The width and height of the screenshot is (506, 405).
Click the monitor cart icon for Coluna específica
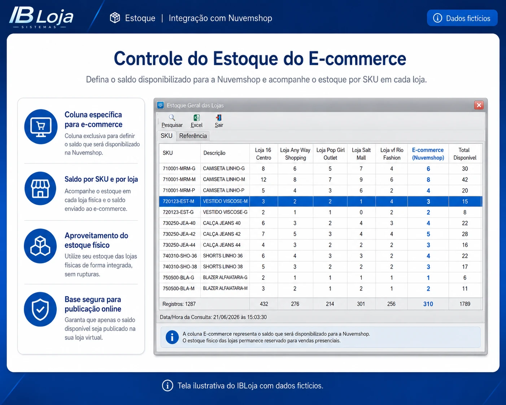pos(41,127)
